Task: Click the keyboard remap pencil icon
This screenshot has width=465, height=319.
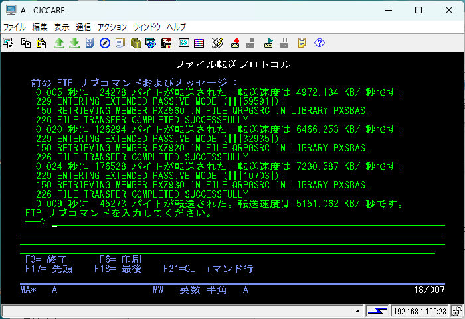Action: (x=217, y=43)
